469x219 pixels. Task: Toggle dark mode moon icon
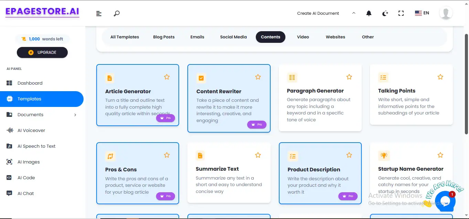pyautogui.click(x=385, y=13)
